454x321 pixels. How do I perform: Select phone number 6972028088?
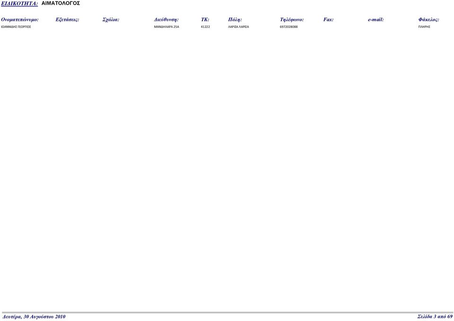tap(288, 26)
